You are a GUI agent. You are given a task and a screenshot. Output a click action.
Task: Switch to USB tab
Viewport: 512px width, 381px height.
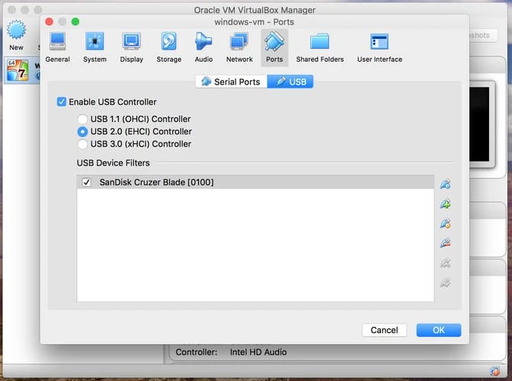pos(290,82)
